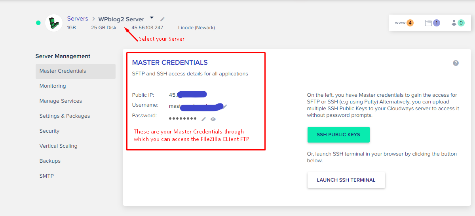Click the SSH PUBLIC KEYS button
Screen dimensions: 475x216
click(338, 135)
